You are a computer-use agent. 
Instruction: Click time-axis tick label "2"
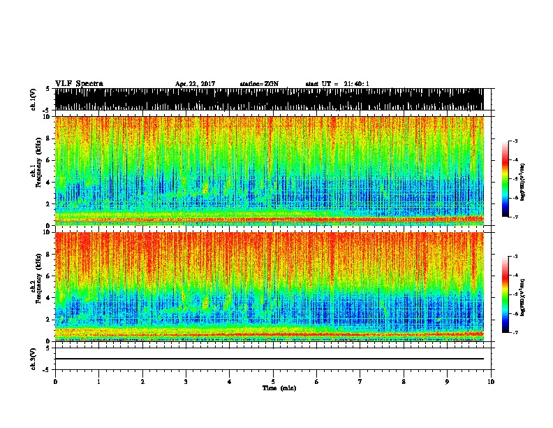[142, 382]
